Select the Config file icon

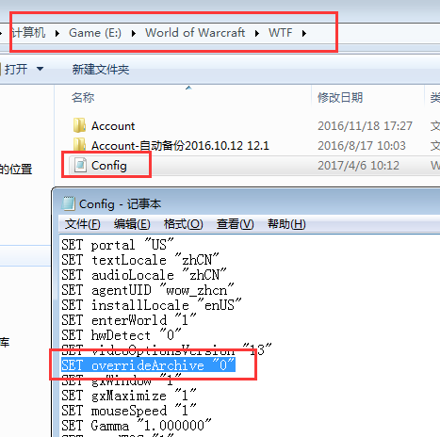tap(80, 165)
